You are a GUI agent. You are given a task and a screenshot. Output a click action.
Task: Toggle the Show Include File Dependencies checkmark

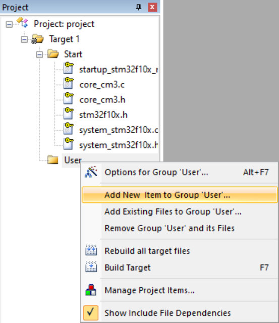coord(91,312)
